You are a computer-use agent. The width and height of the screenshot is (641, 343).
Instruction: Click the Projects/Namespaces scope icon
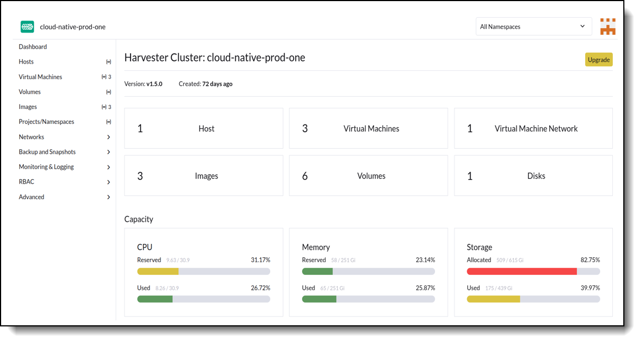tap(108, 122)
